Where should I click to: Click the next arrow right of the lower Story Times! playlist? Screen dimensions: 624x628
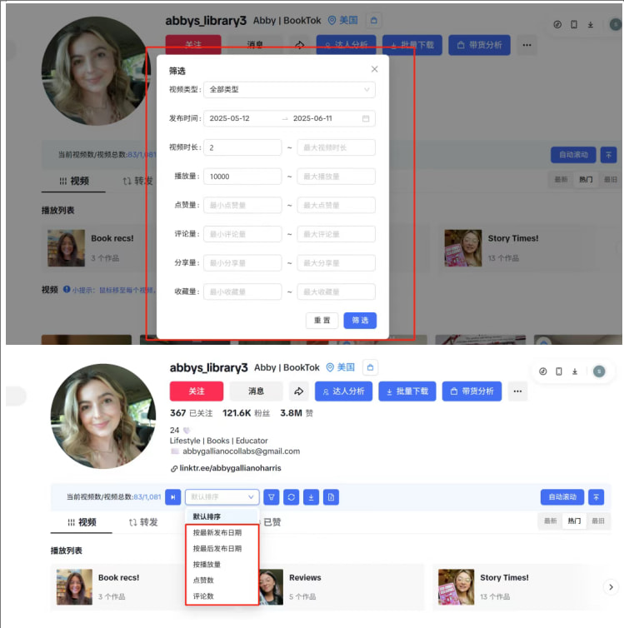(611, 587)
